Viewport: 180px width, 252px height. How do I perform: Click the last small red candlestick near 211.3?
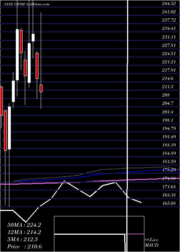[x=41, y=89]
